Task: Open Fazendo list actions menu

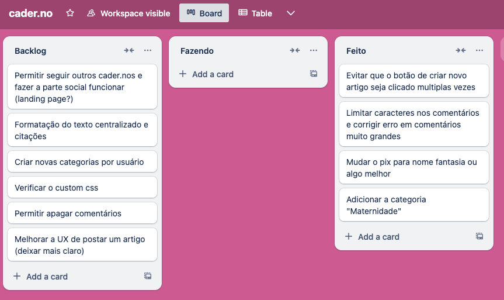Action: [314, 50]
